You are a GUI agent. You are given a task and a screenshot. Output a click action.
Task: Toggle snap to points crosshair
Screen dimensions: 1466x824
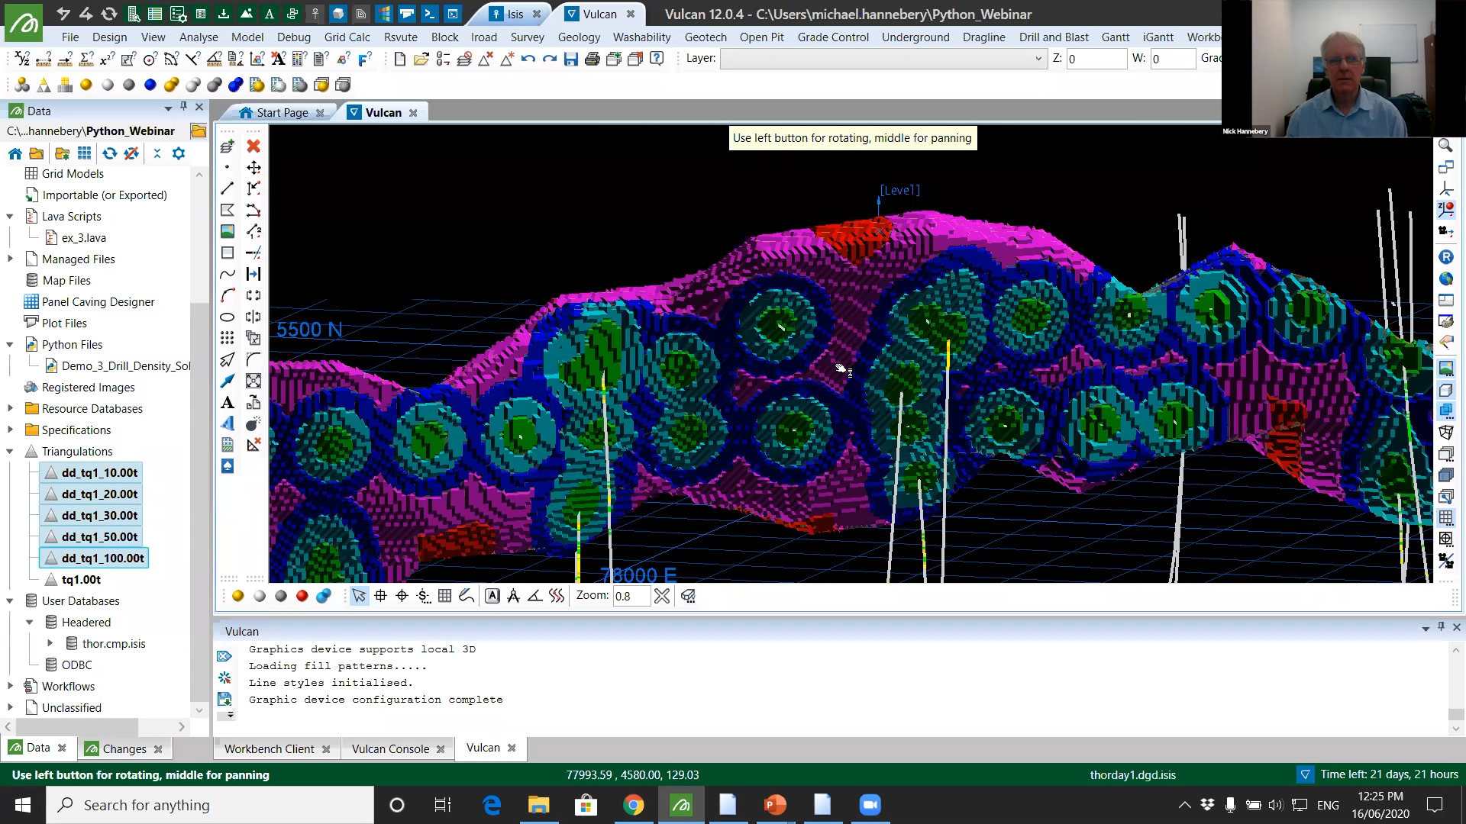[x=402, y=596]
